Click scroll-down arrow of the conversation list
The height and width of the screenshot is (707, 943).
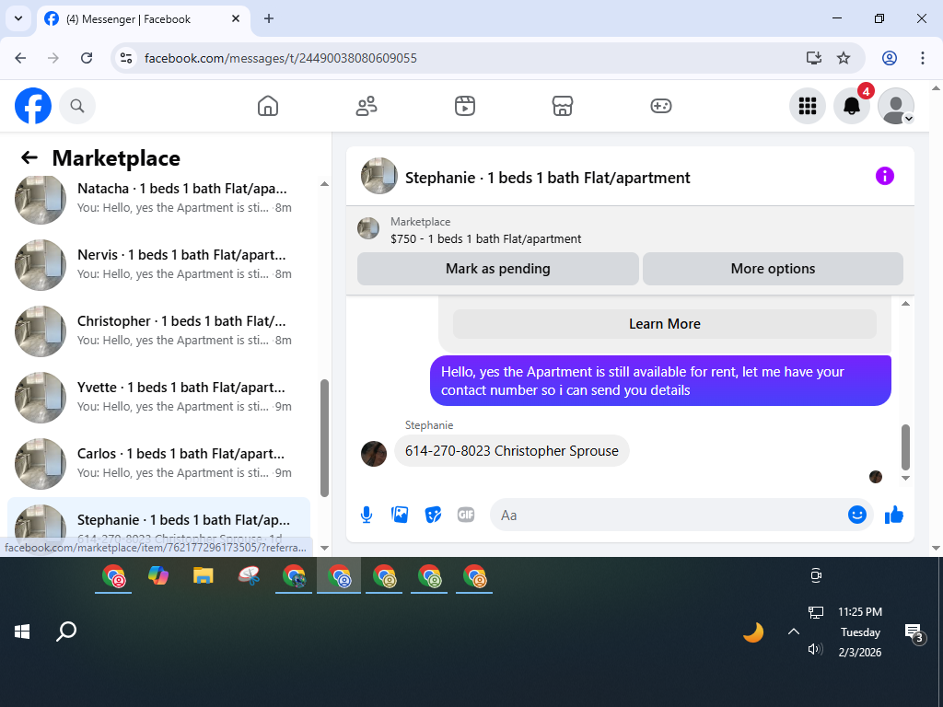pos(324,548)
